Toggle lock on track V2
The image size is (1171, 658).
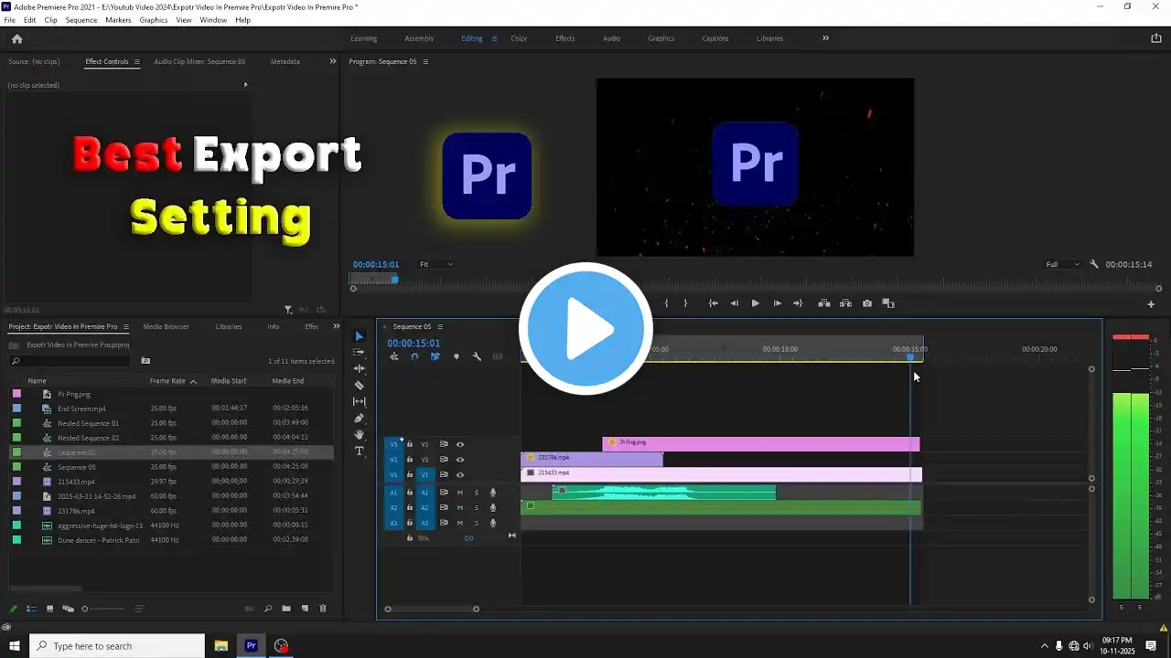pos(410,460)
